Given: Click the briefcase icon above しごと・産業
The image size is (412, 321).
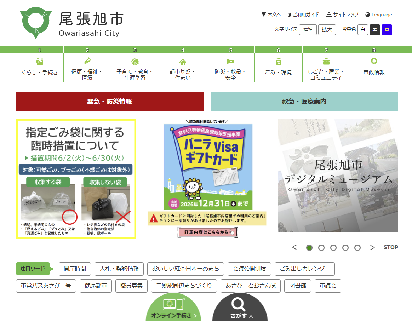Looking at the screenshot, I should coord(326,62).
